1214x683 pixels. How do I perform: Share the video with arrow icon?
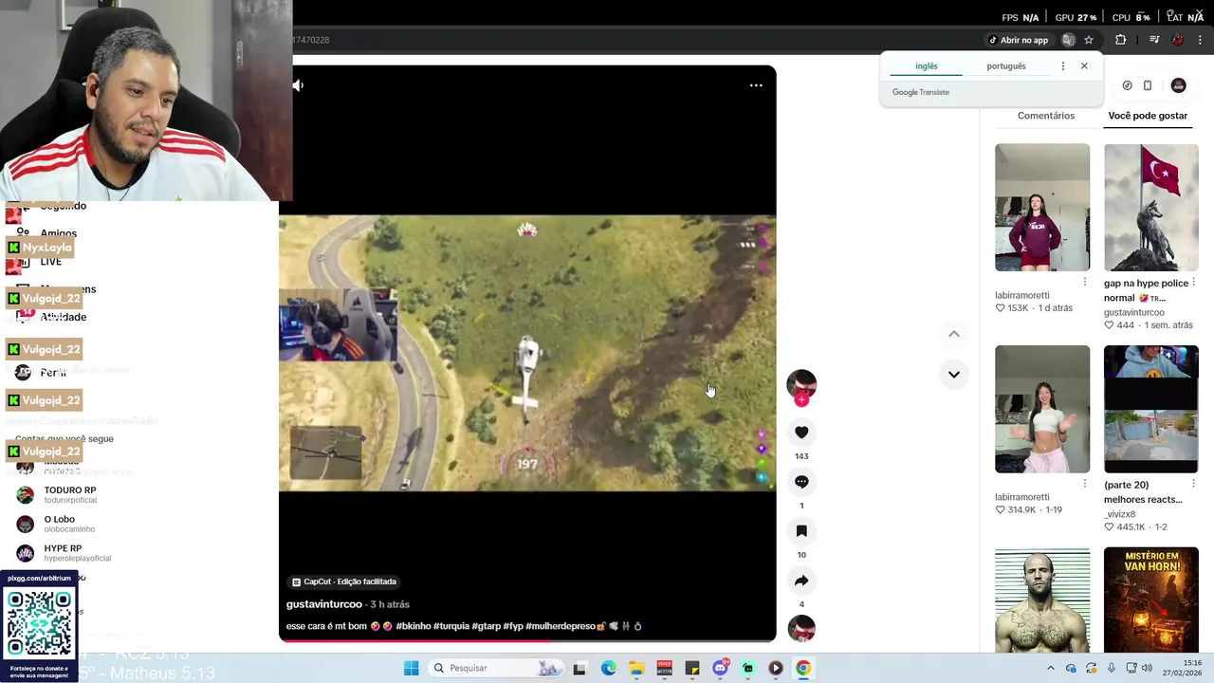(801, 581)
